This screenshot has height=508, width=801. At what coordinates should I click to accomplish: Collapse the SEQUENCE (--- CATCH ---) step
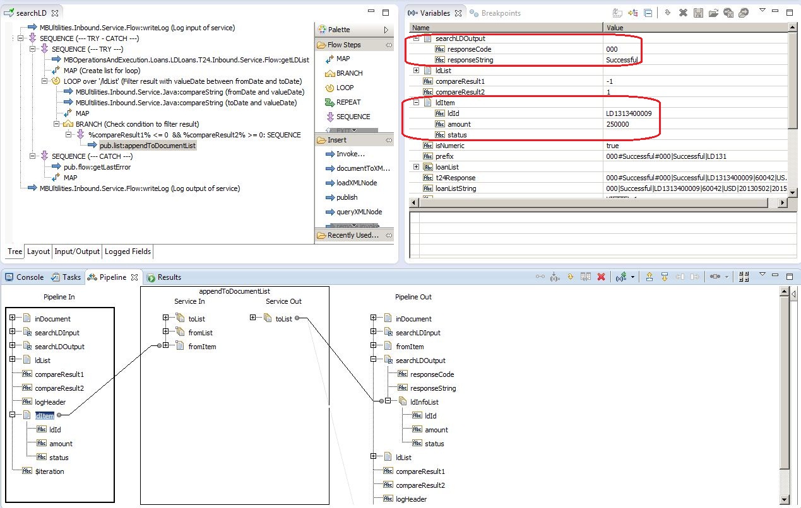click(x=33, y=156)
